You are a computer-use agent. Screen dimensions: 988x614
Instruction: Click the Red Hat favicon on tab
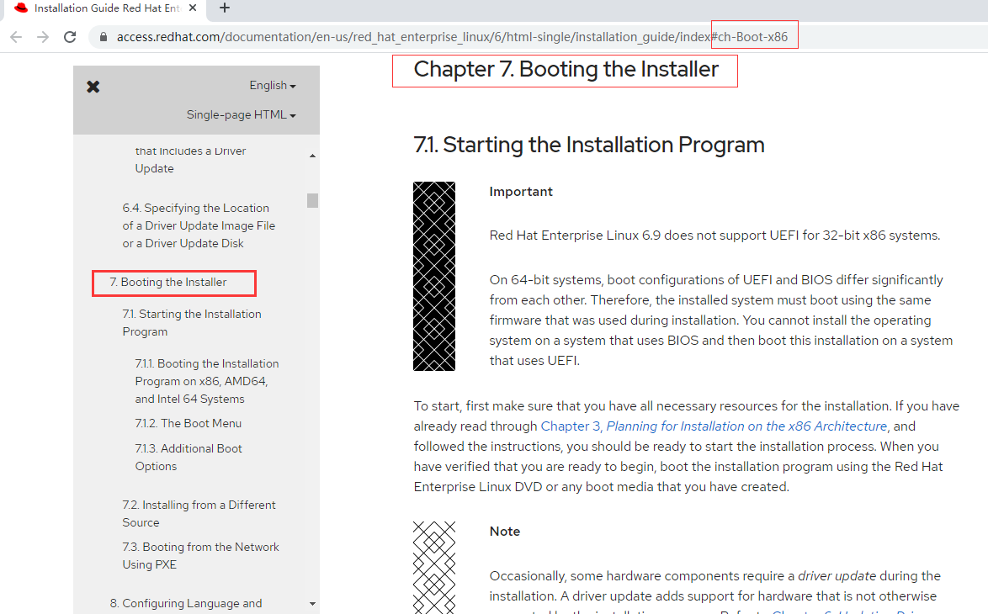tap(21, 8)
